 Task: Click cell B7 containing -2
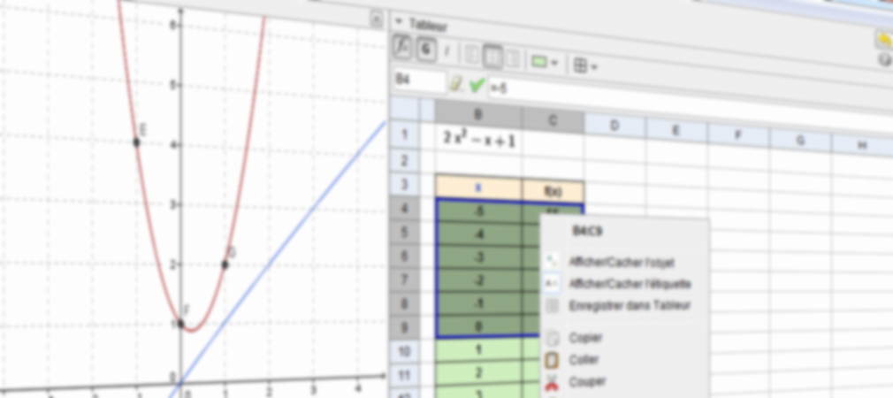[x=478, y=280]
